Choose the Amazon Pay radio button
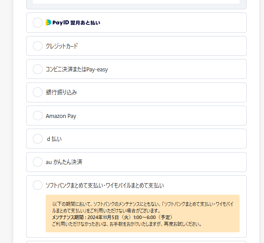Screen dimensions: 264x243 coord(38,115)
